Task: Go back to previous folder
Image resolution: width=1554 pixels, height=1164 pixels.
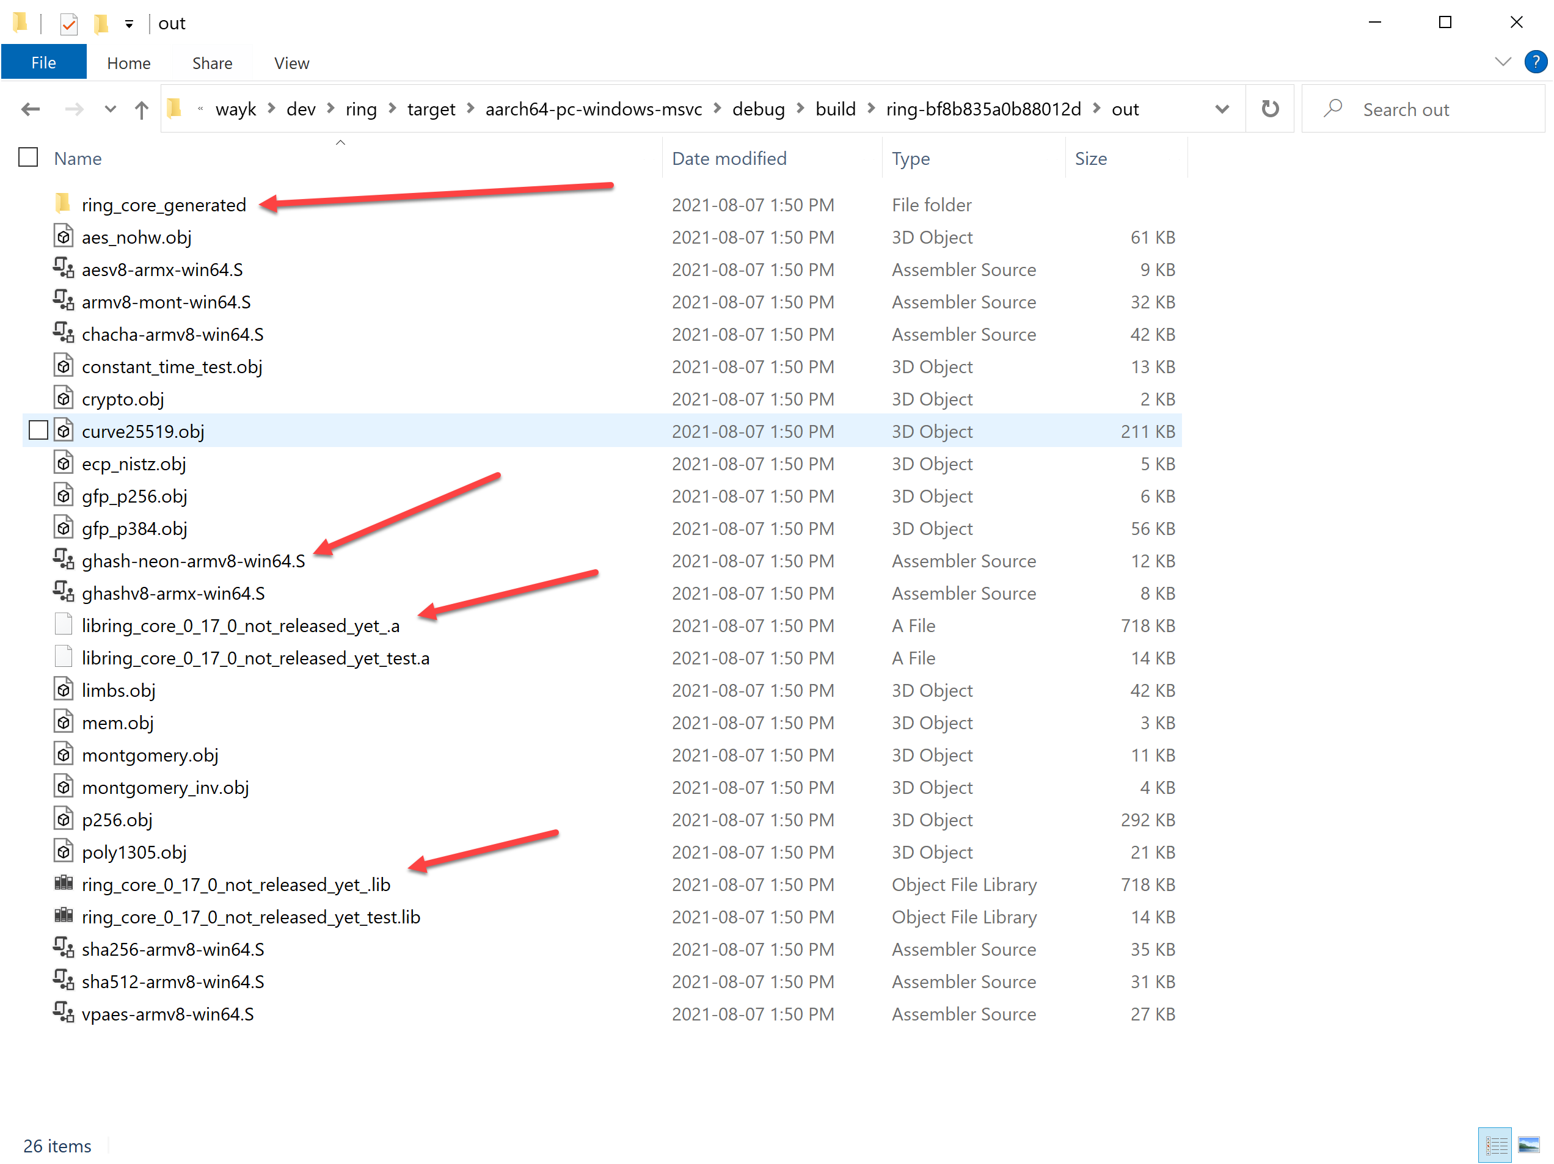Action: coord(30,109)
